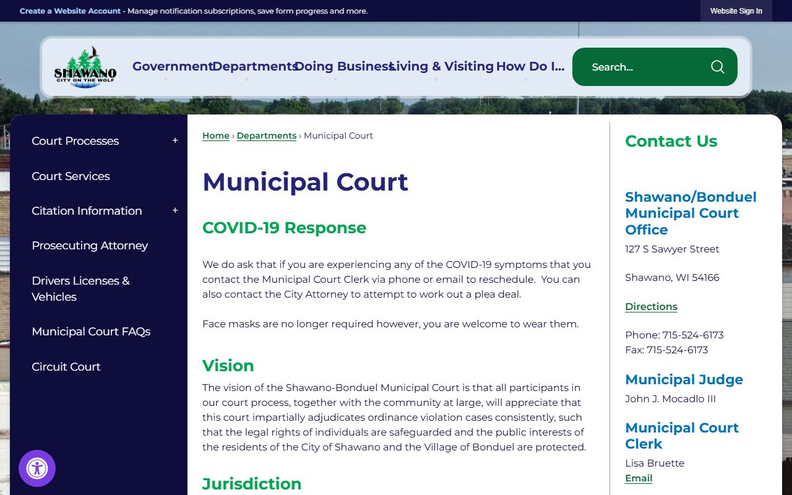792x495 pixels.
Task: Click Shawano/Bonduel Municipal Court Office heading
Action: [691, 213]
